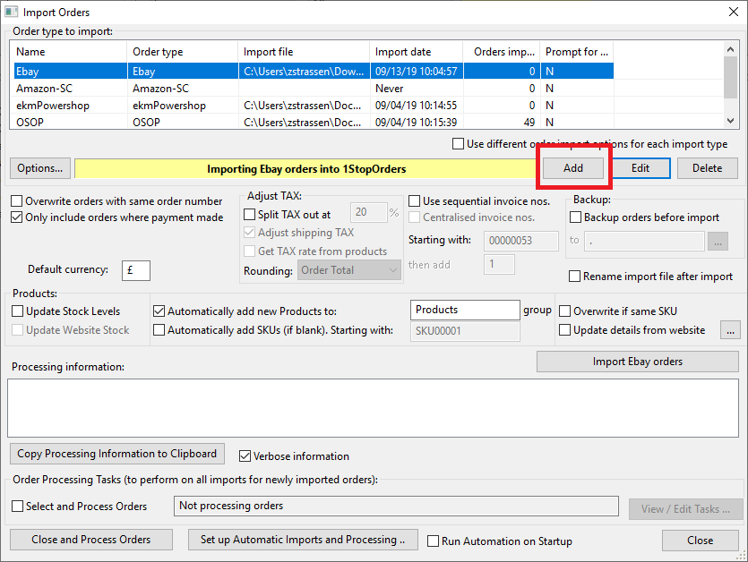Click the order list scrollbar thumb
The height and width of the screenshot is (562, 748).
click(730, 77)
